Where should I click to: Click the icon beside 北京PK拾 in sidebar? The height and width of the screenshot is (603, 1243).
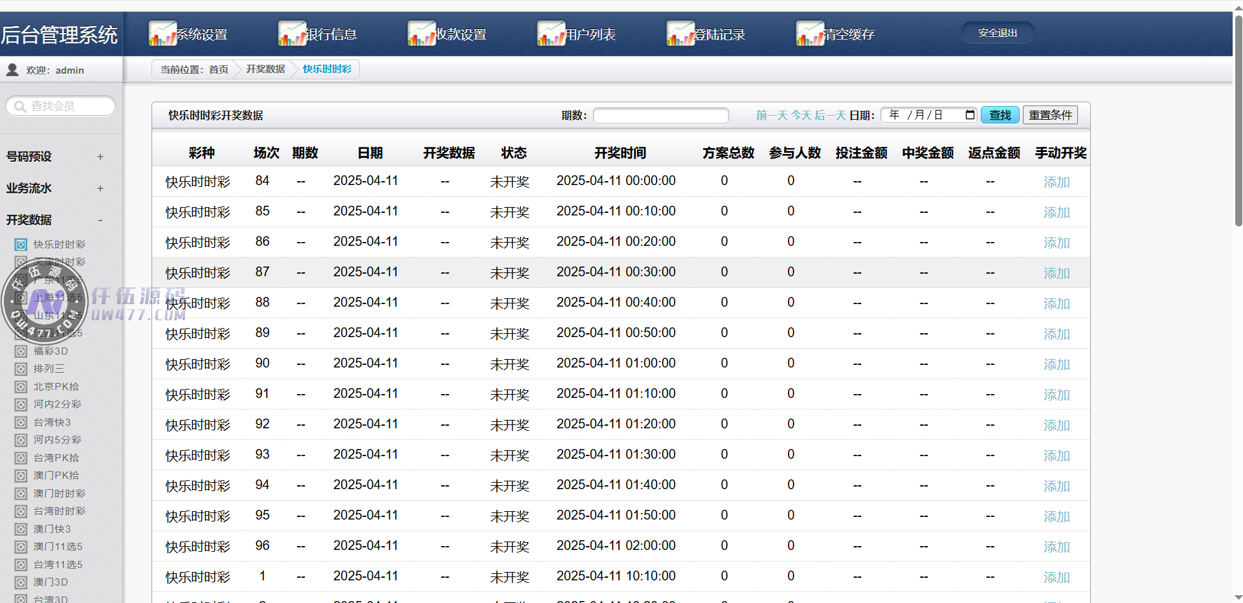21,387
